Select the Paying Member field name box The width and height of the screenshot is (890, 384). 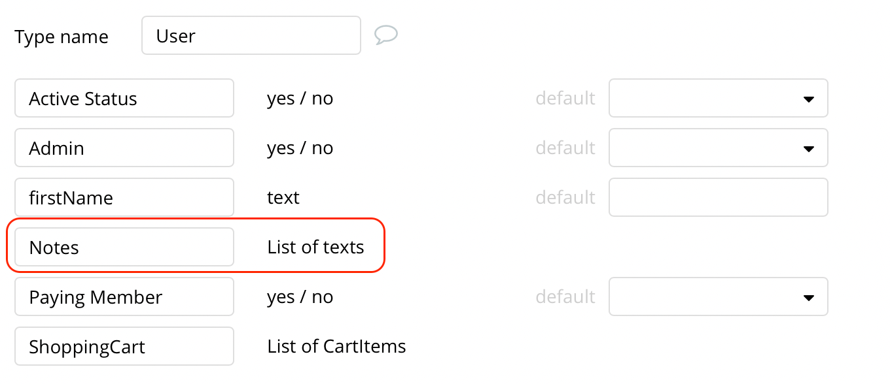coord(124,296)
